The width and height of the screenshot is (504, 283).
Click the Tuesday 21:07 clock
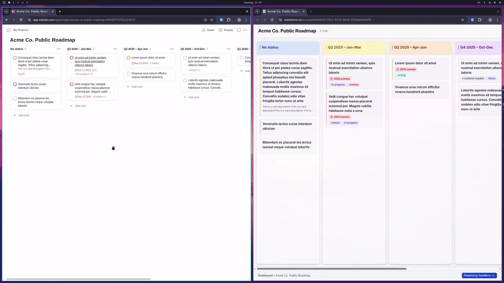coord(252,2)
